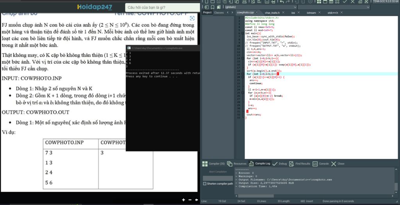The image size is (400, 205).
Task: Click the Replace icon in toolbar
Action: [x=259, y=2]
